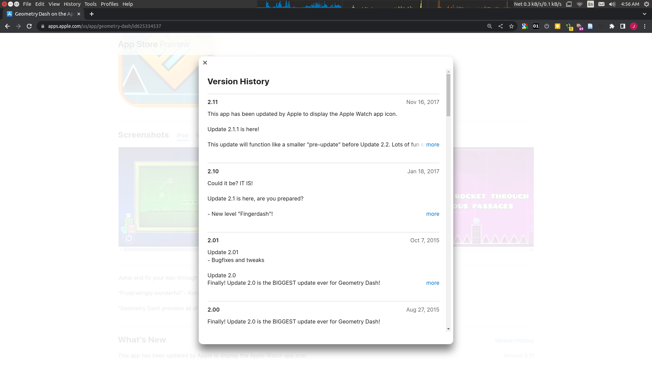The image size is (652, 367).
Task: Open the File menu
Action: [27, 4]
